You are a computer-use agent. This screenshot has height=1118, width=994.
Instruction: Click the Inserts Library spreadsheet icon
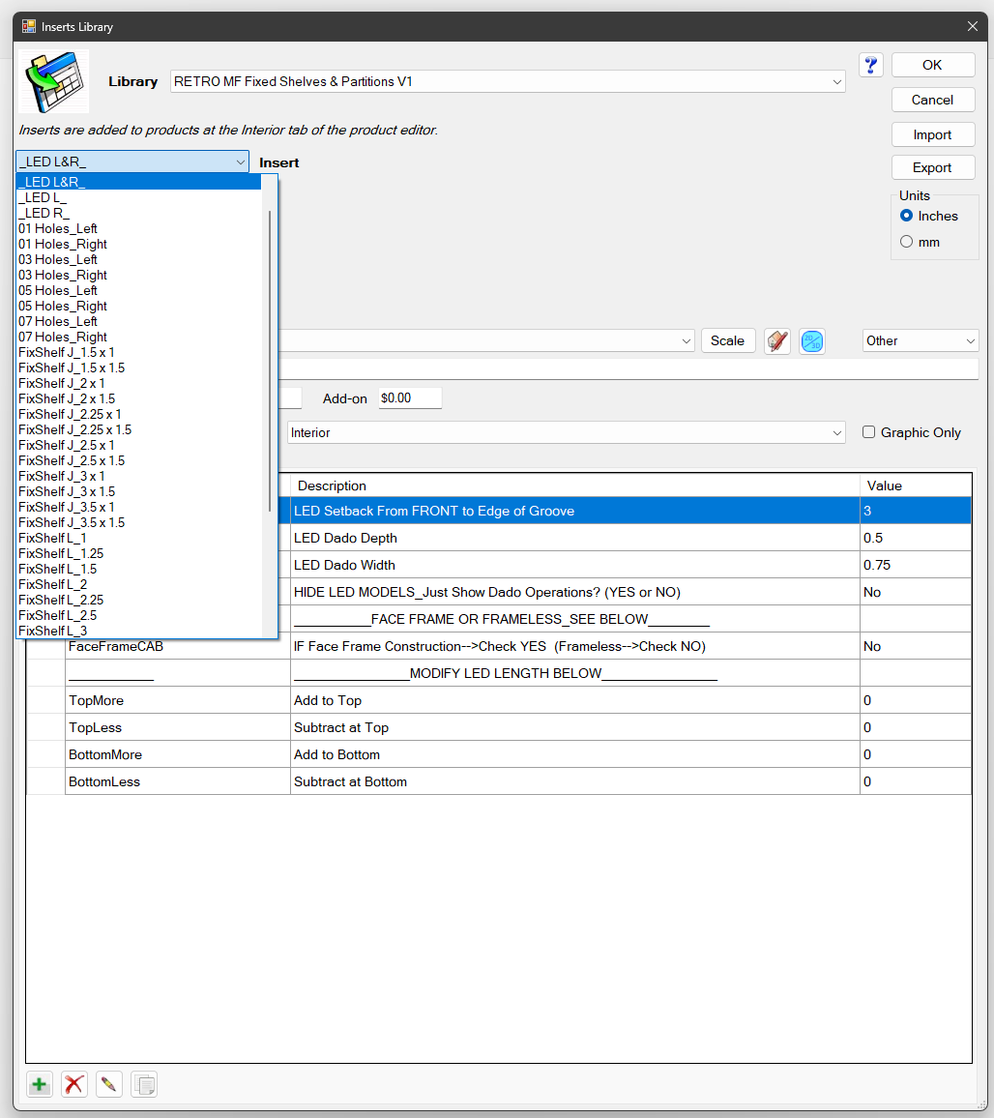(53, 81)
